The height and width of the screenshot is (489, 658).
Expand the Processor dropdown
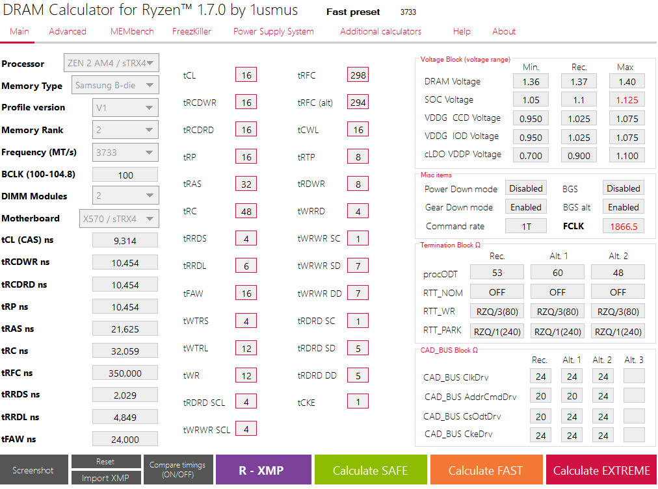pos(111,63)
